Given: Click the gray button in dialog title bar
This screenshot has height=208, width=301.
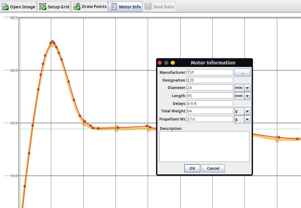Looking at the screenshot, I should pos(166,63).
